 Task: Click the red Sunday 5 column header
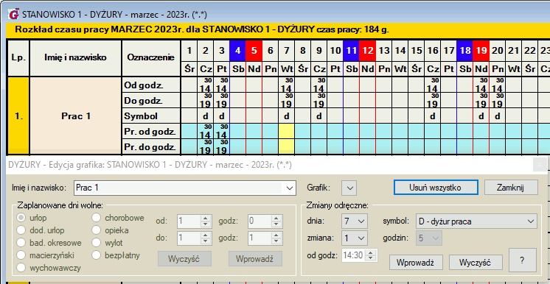click(x=254, y=51)
